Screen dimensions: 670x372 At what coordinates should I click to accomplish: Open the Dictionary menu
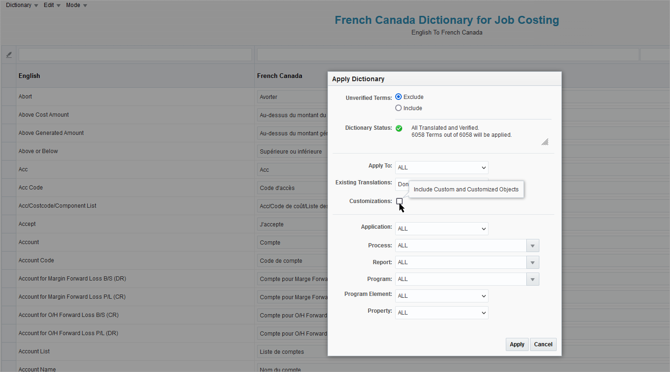click(18, 5)
